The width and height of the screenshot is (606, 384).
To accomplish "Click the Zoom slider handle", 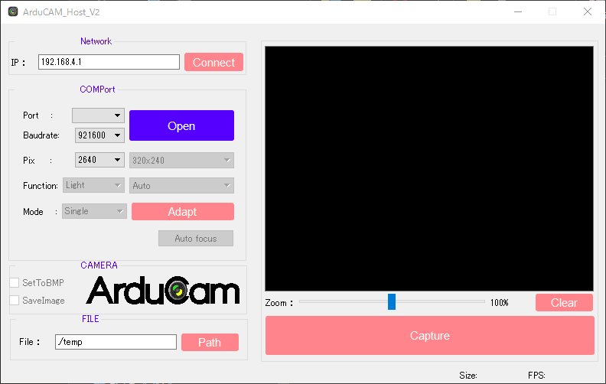I will click(x=392, y=301).
